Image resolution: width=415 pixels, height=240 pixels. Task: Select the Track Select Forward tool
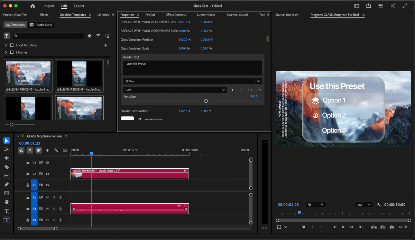pos(7,149)
